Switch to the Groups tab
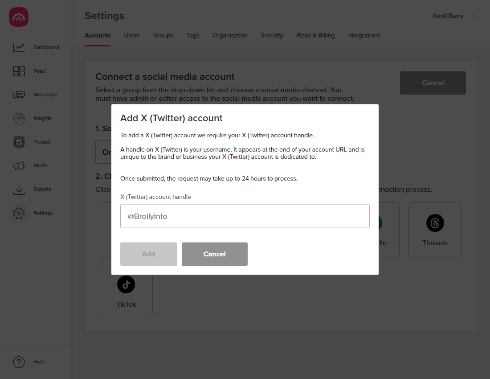The image size is (490, 379). pos(163,35)
